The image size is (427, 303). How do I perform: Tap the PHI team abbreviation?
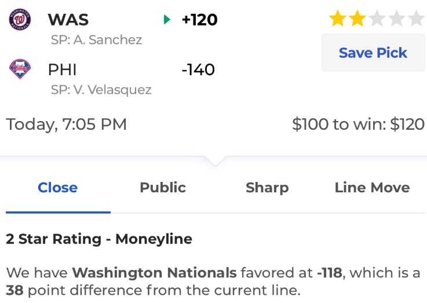point(63,70)
